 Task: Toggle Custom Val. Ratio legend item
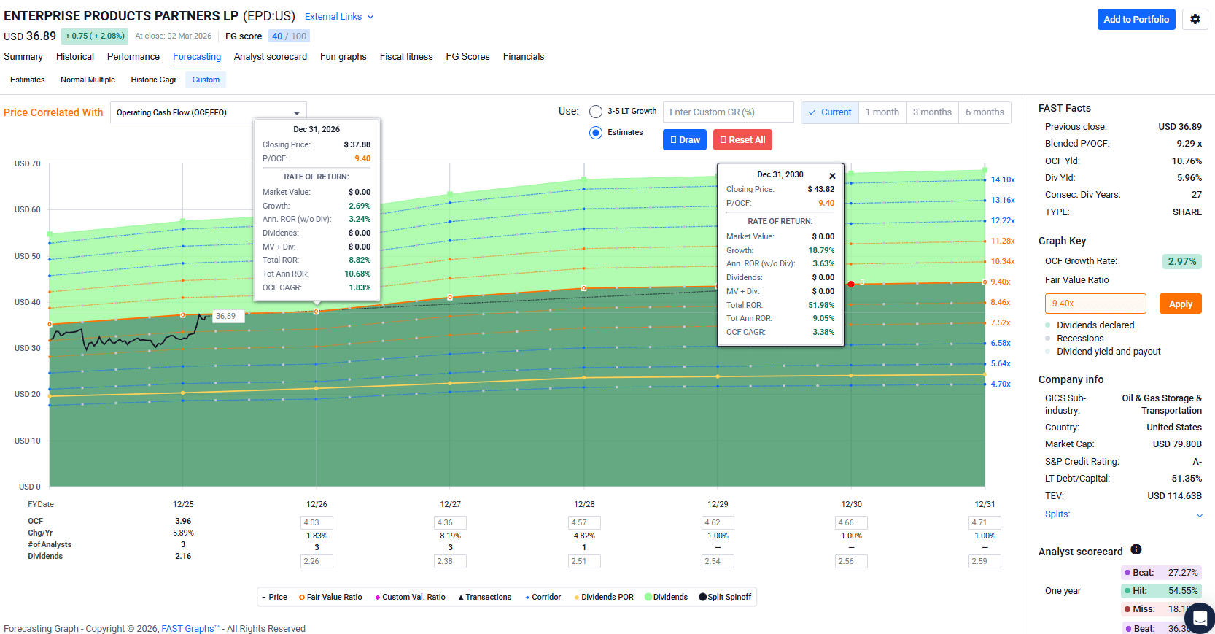pyautogui.click(x=410, y=597)
